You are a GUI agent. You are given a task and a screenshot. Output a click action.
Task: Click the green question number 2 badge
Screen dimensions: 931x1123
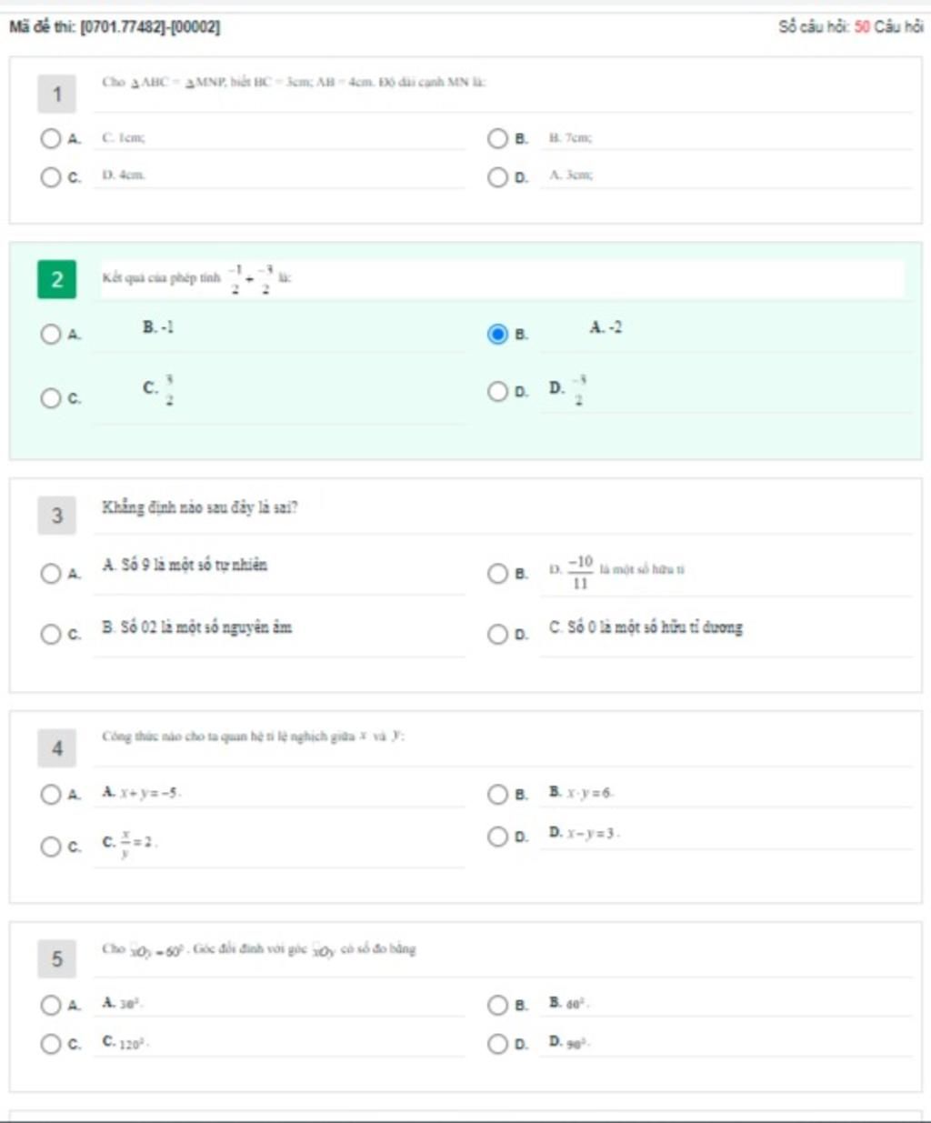coord(56,279)
